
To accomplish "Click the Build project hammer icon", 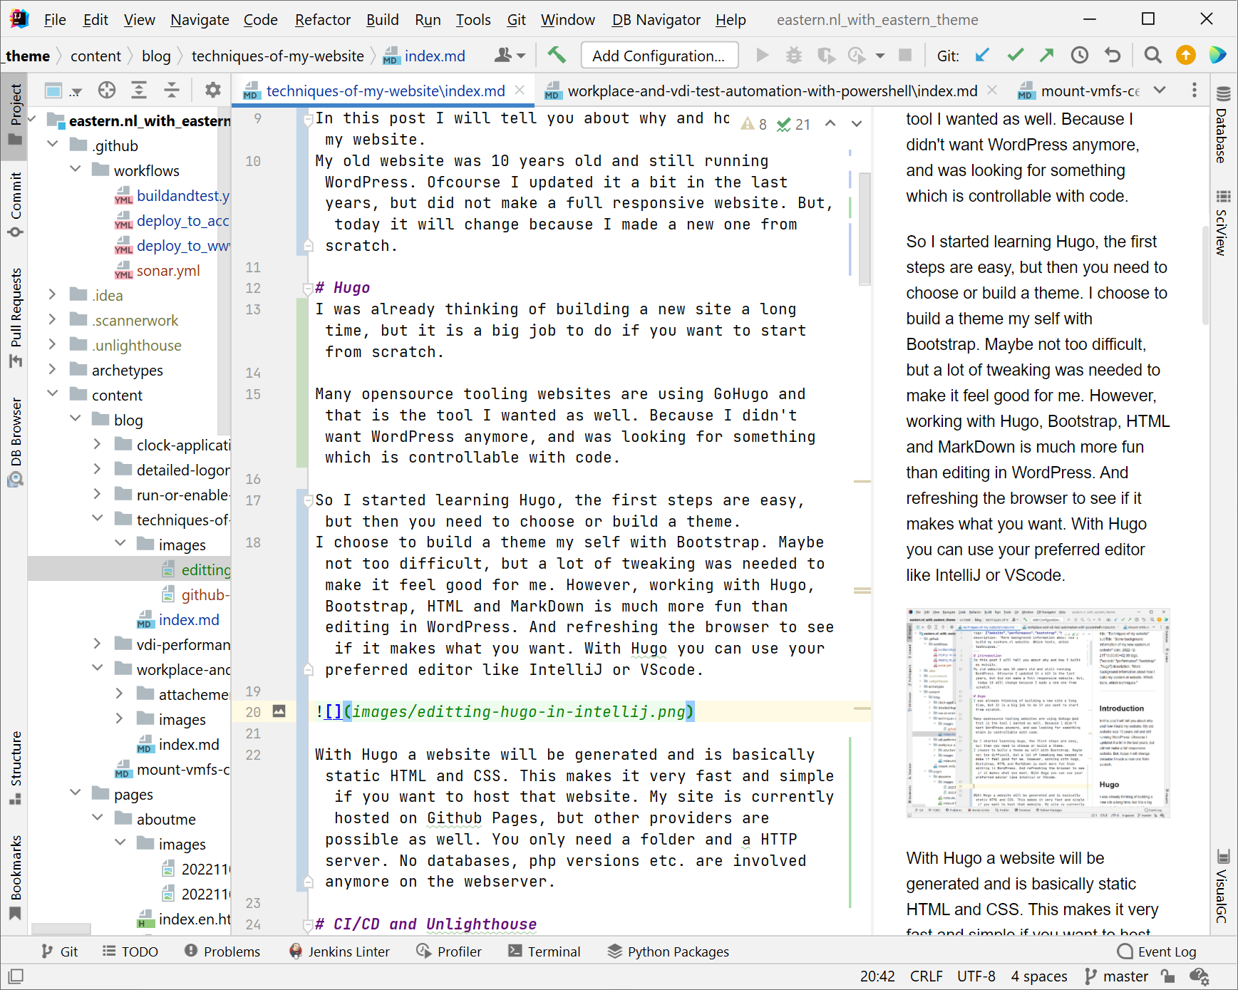I will click(x=557, y=56).
